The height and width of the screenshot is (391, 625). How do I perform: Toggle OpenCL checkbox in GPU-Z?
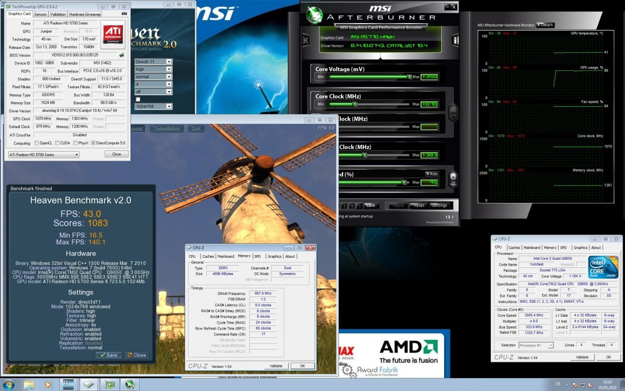pos(37,143)
